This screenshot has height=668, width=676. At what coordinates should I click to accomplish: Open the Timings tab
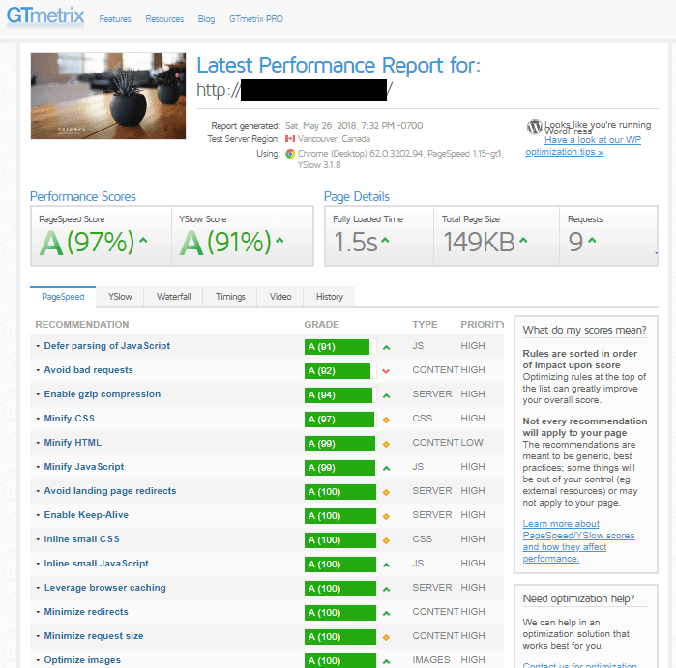point(230,297)
